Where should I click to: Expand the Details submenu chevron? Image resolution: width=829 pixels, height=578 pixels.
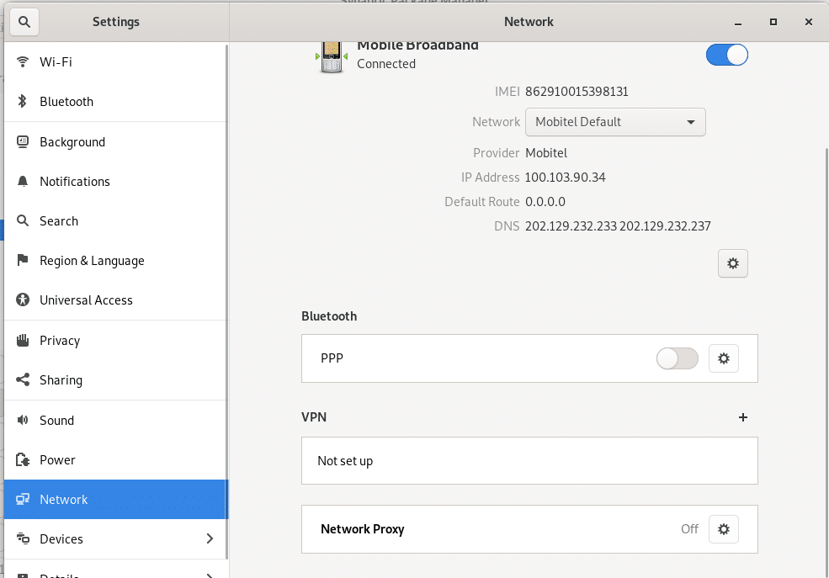(x=210, y=575)
